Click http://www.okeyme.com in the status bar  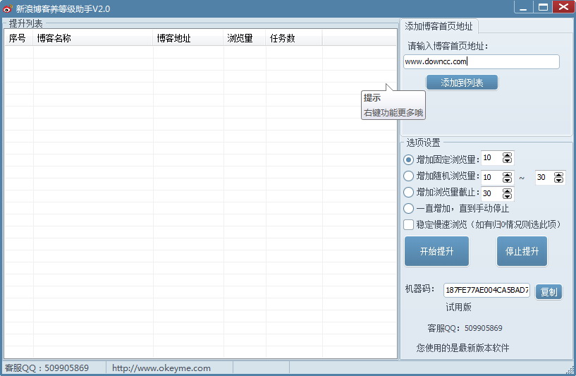click(161, 368)
